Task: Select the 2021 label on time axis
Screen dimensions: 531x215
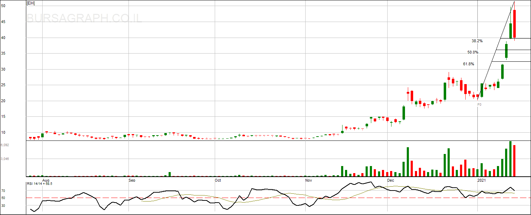Action: [x=482, y=180]
